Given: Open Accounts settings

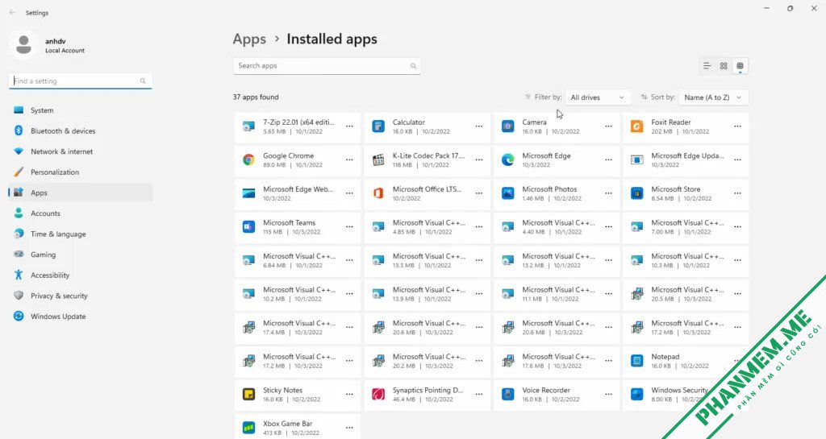Looking at the screenshot, I should pyautogui.click(x=81, y=213).
